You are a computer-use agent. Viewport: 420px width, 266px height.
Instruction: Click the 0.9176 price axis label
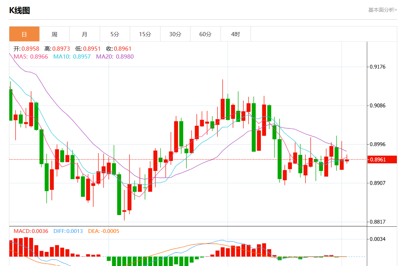pyautogui.click(x=378, y=67)
